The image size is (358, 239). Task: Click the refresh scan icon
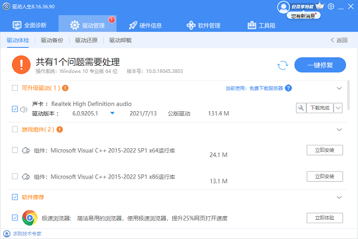coord(283,65)
